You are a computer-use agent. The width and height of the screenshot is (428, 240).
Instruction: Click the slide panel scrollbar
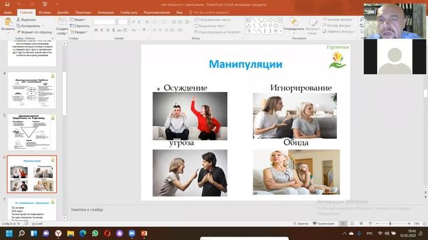[x=64, y=94]
